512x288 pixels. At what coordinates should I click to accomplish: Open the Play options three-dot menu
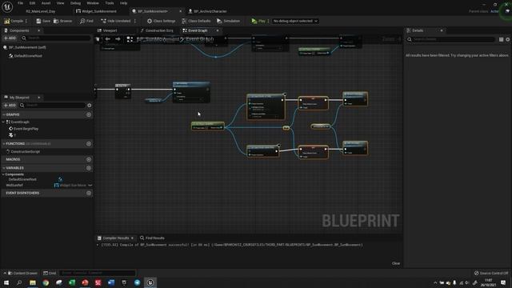[x=269, y=21]
